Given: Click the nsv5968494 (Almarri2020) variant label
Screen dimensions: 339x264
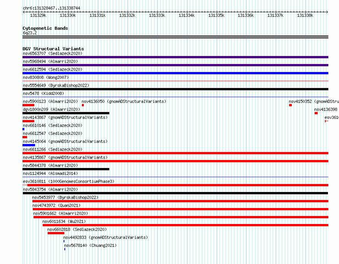Looking at the screenshot, I should click(50, 61).
